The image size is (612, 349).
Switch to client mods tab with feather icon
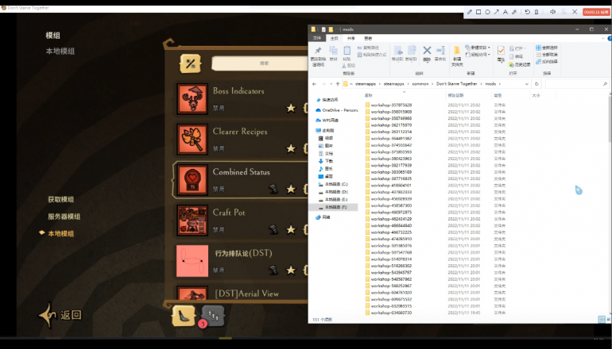pos(184,316)
